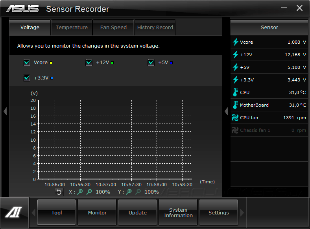
Task: Collapse the Sensor panel arrow
Action: (226, 111)
